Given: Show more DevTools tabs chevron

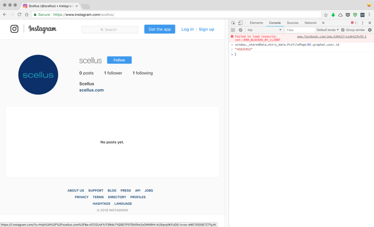Looking at the screenshot, I should pos(323,23).
